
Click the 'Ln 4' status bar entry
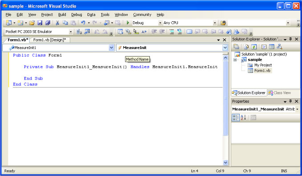(x=194, y=171)
